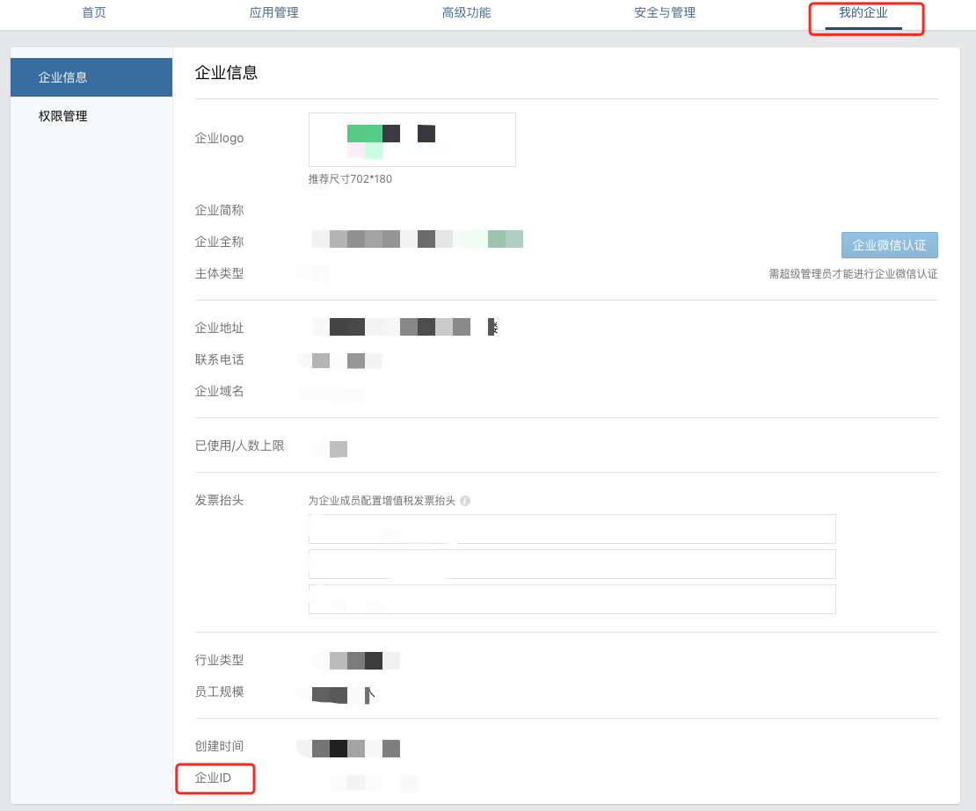The width and height of the screenshot is (976, 811).
Task: Open the tip icon beside 增值税发票抬头
Action: pyautogui.click(x=466, y=500)
